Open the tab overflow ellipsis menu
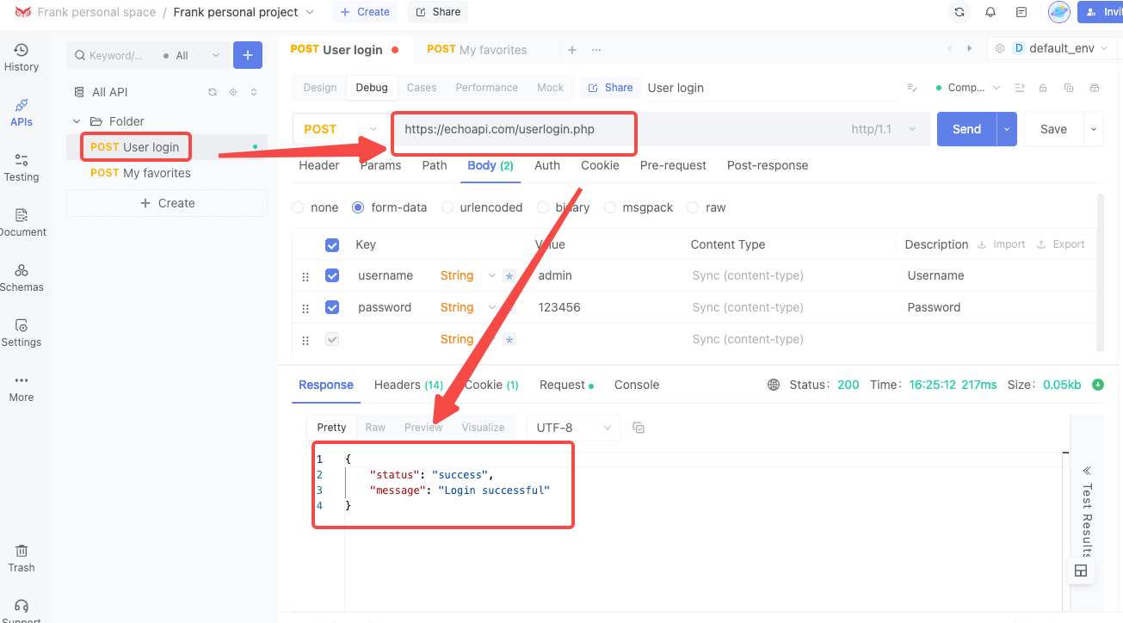This screenshot has width=1123, height=623. pyautogui.click(x=596, y=50)
